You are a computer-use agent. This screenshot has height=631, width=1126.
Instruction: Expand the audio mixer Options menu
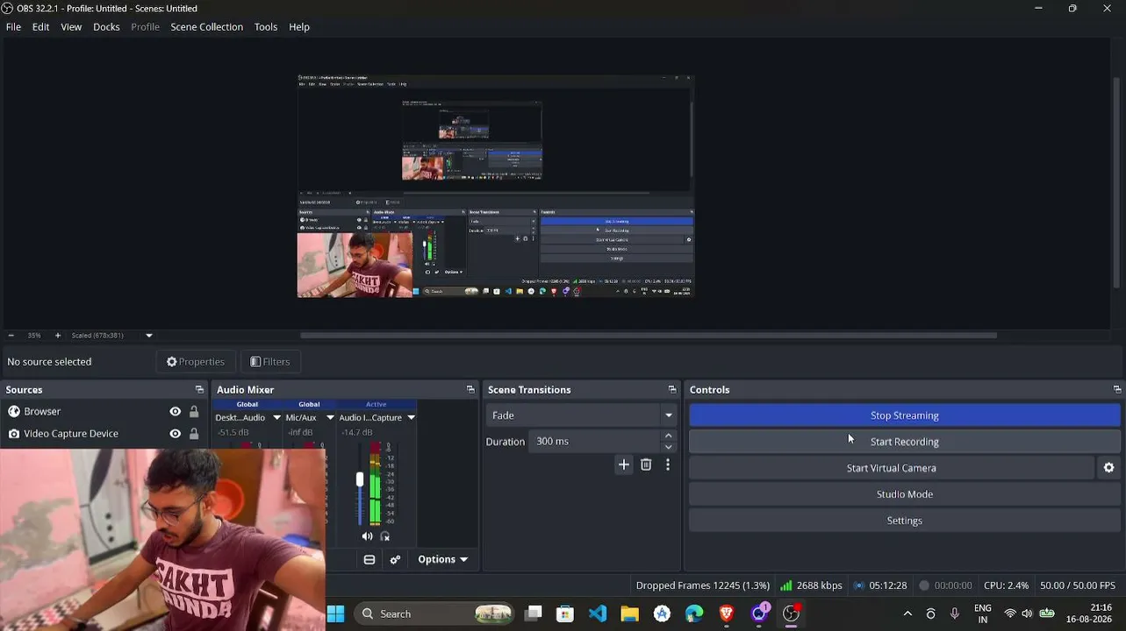442,560
